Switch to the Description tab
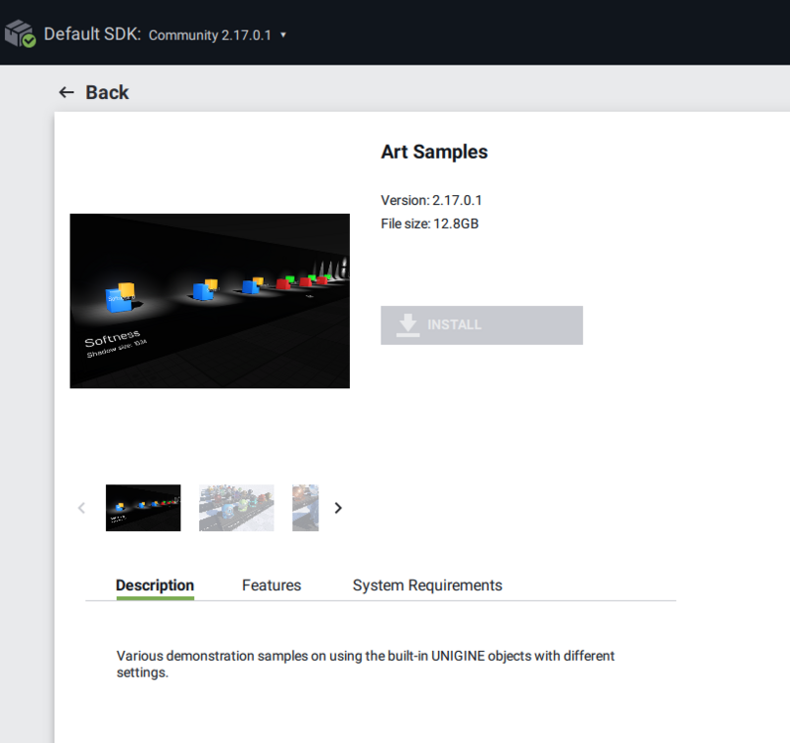The width and height of the screenshot is (790, 743). [155, 585]
